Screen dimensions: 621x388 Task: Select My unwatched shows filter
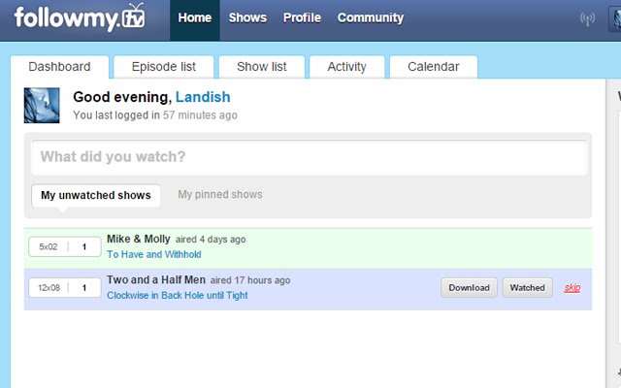(x=96, y=195)
